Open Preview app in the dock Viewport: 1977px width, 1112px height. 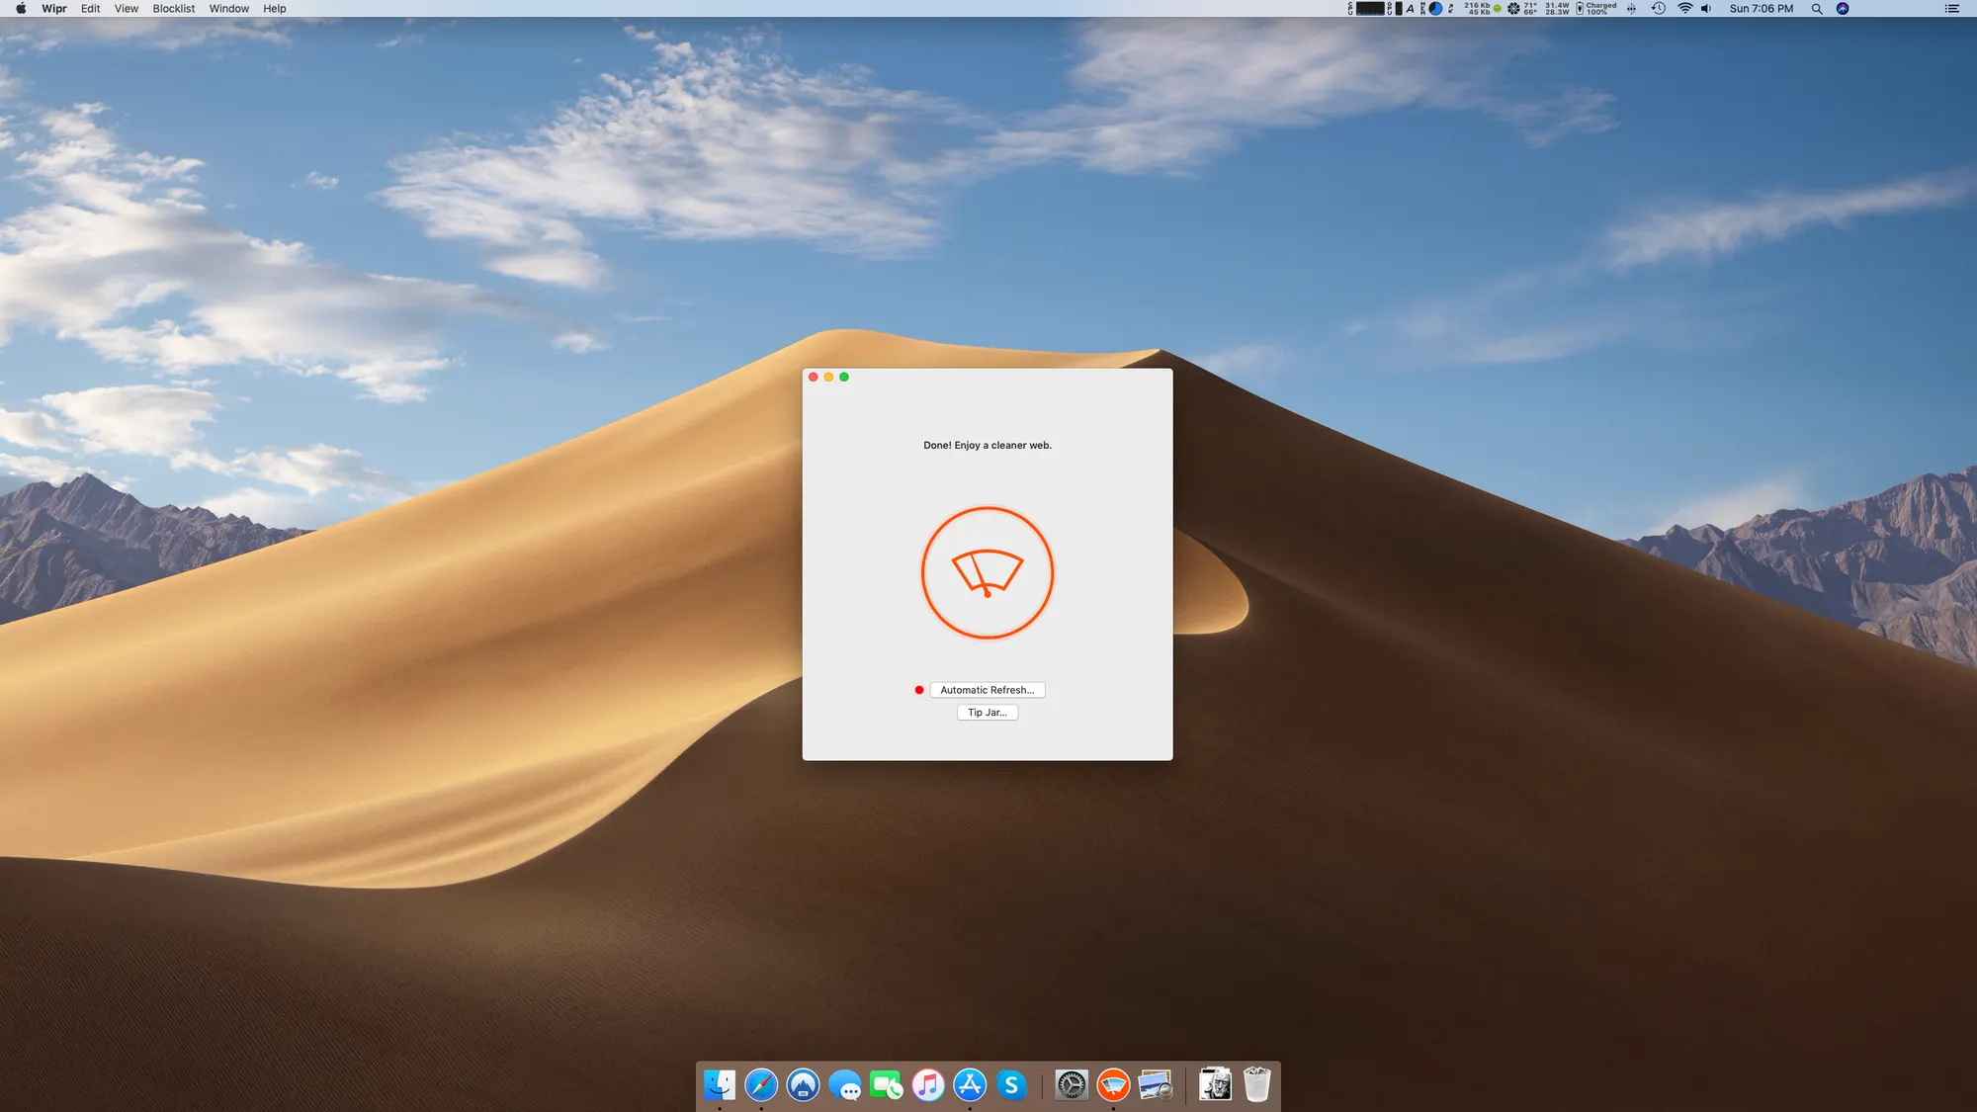click(1155, 1085)
